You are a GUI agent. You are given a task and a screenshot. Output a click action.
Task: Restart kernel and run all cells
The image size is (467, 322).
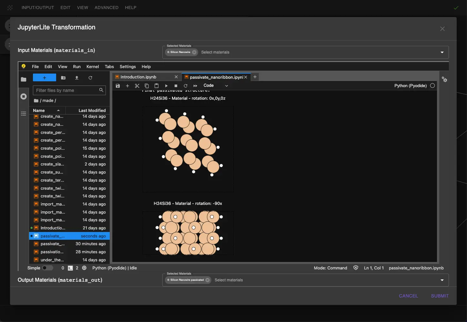[x=195, y=86]
